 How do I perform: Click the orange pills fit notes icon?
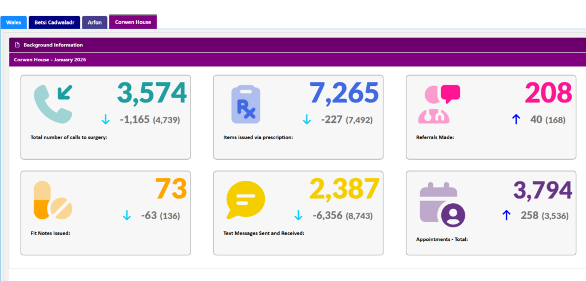coord(53,200)
